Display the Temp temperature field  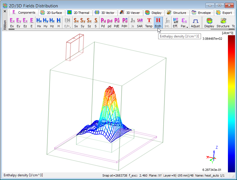click(149, 22)
